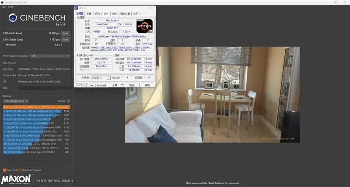
Task: Click the OS value Windows 10, 64 Bit
Action: pos(40,82)
